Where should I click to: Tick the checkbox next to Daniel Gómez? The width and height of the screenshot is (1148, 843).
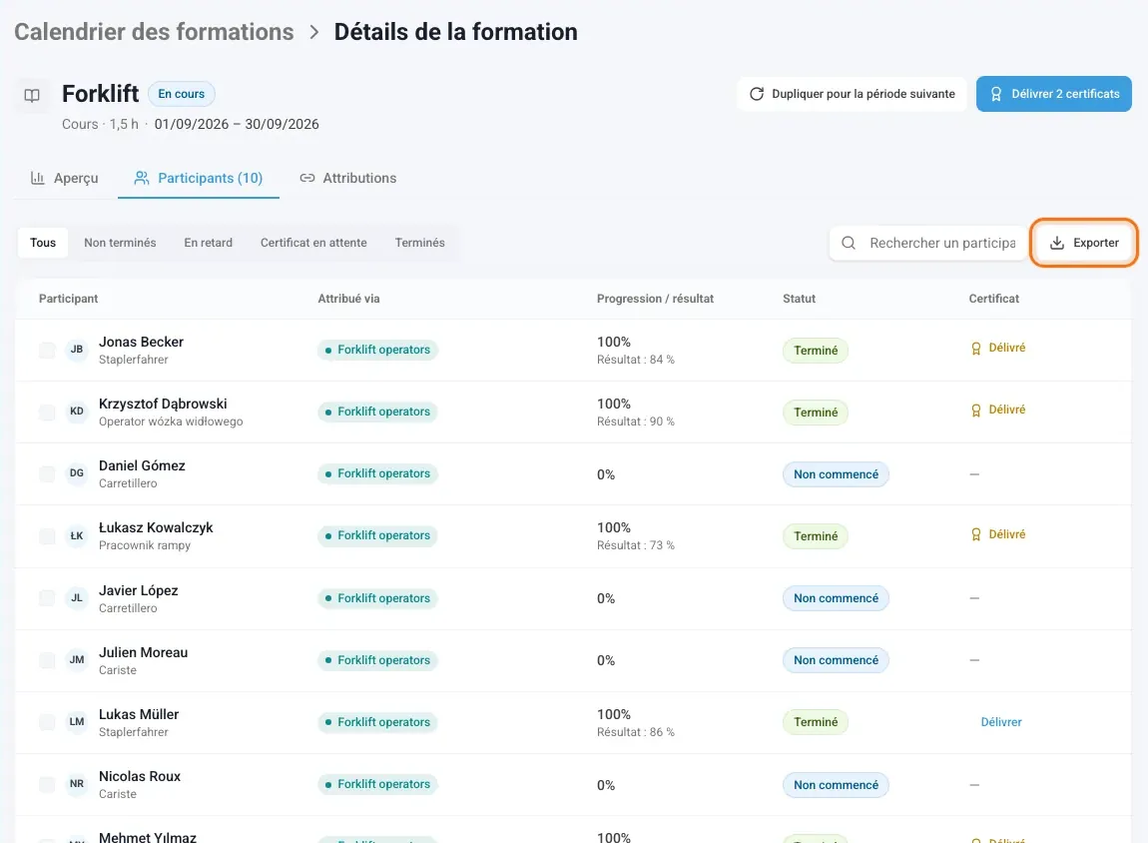point(47,473)
